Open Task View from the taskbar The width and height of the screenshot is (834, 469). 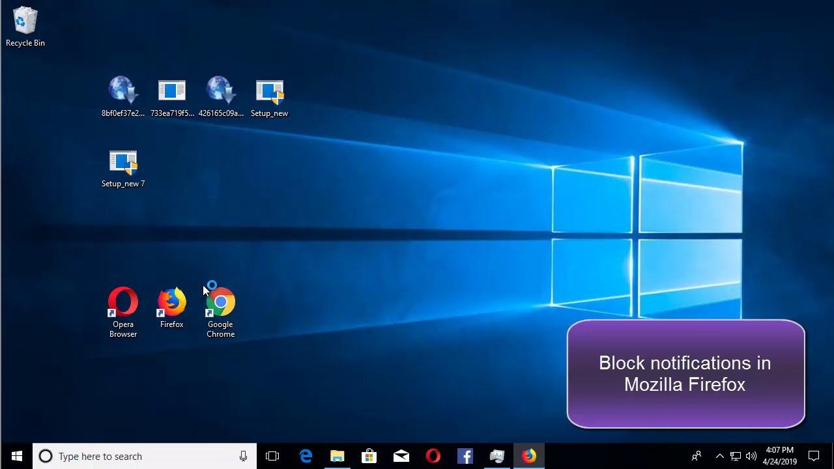point(272,456)
